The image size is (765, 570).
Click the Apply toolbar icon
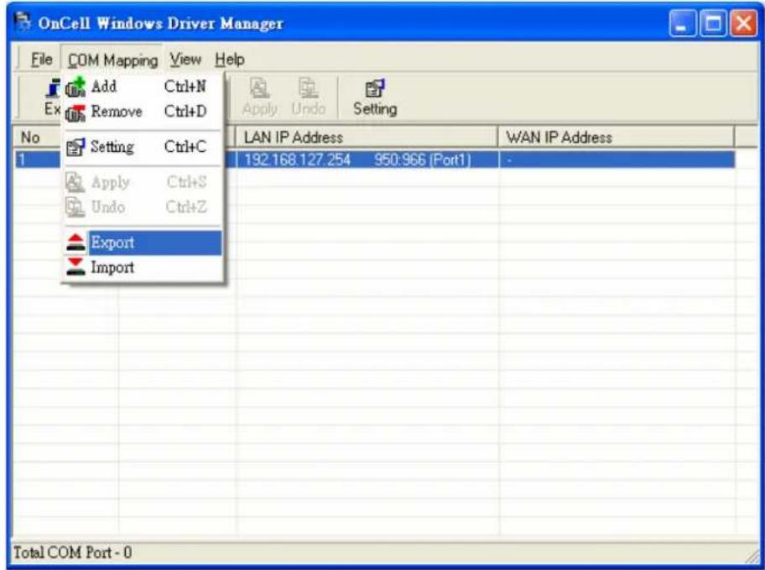(x=260, y=97)
